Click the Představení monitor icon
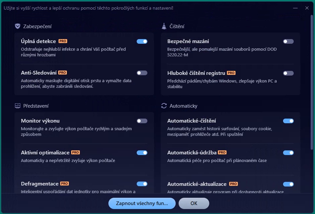This screenshot has width=315, height=214. tap(18, 106)
